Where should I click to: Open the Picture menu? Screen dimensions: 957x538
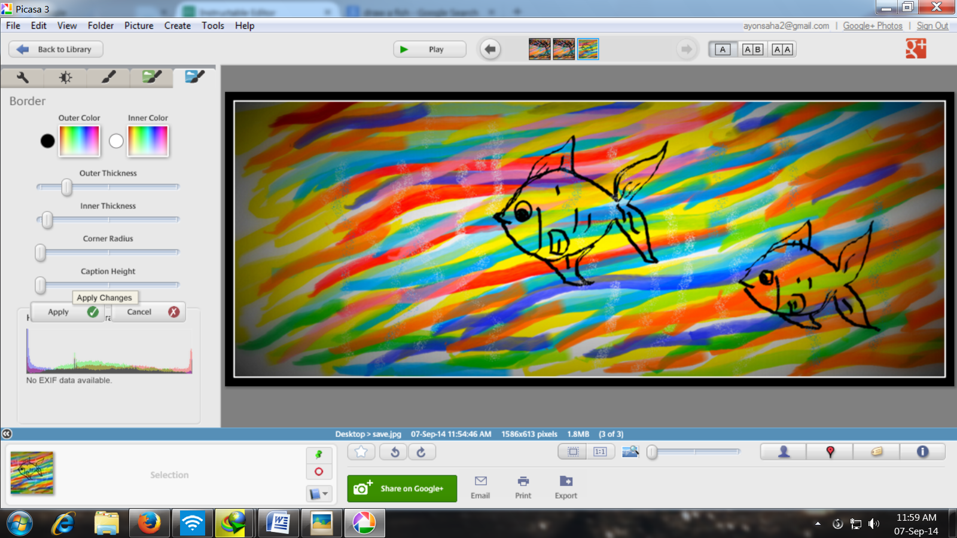point(139,26)
